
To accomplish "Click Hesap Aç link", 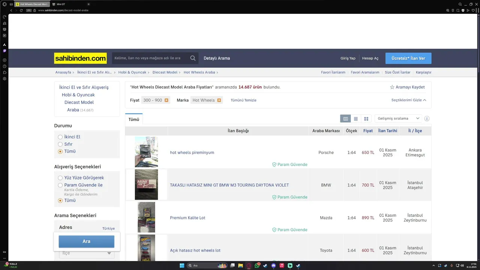I will pos(370,58).
